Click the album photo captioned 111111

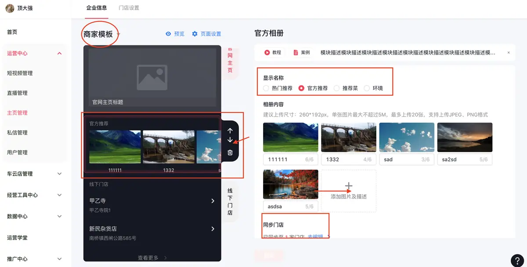pos(291,137)
